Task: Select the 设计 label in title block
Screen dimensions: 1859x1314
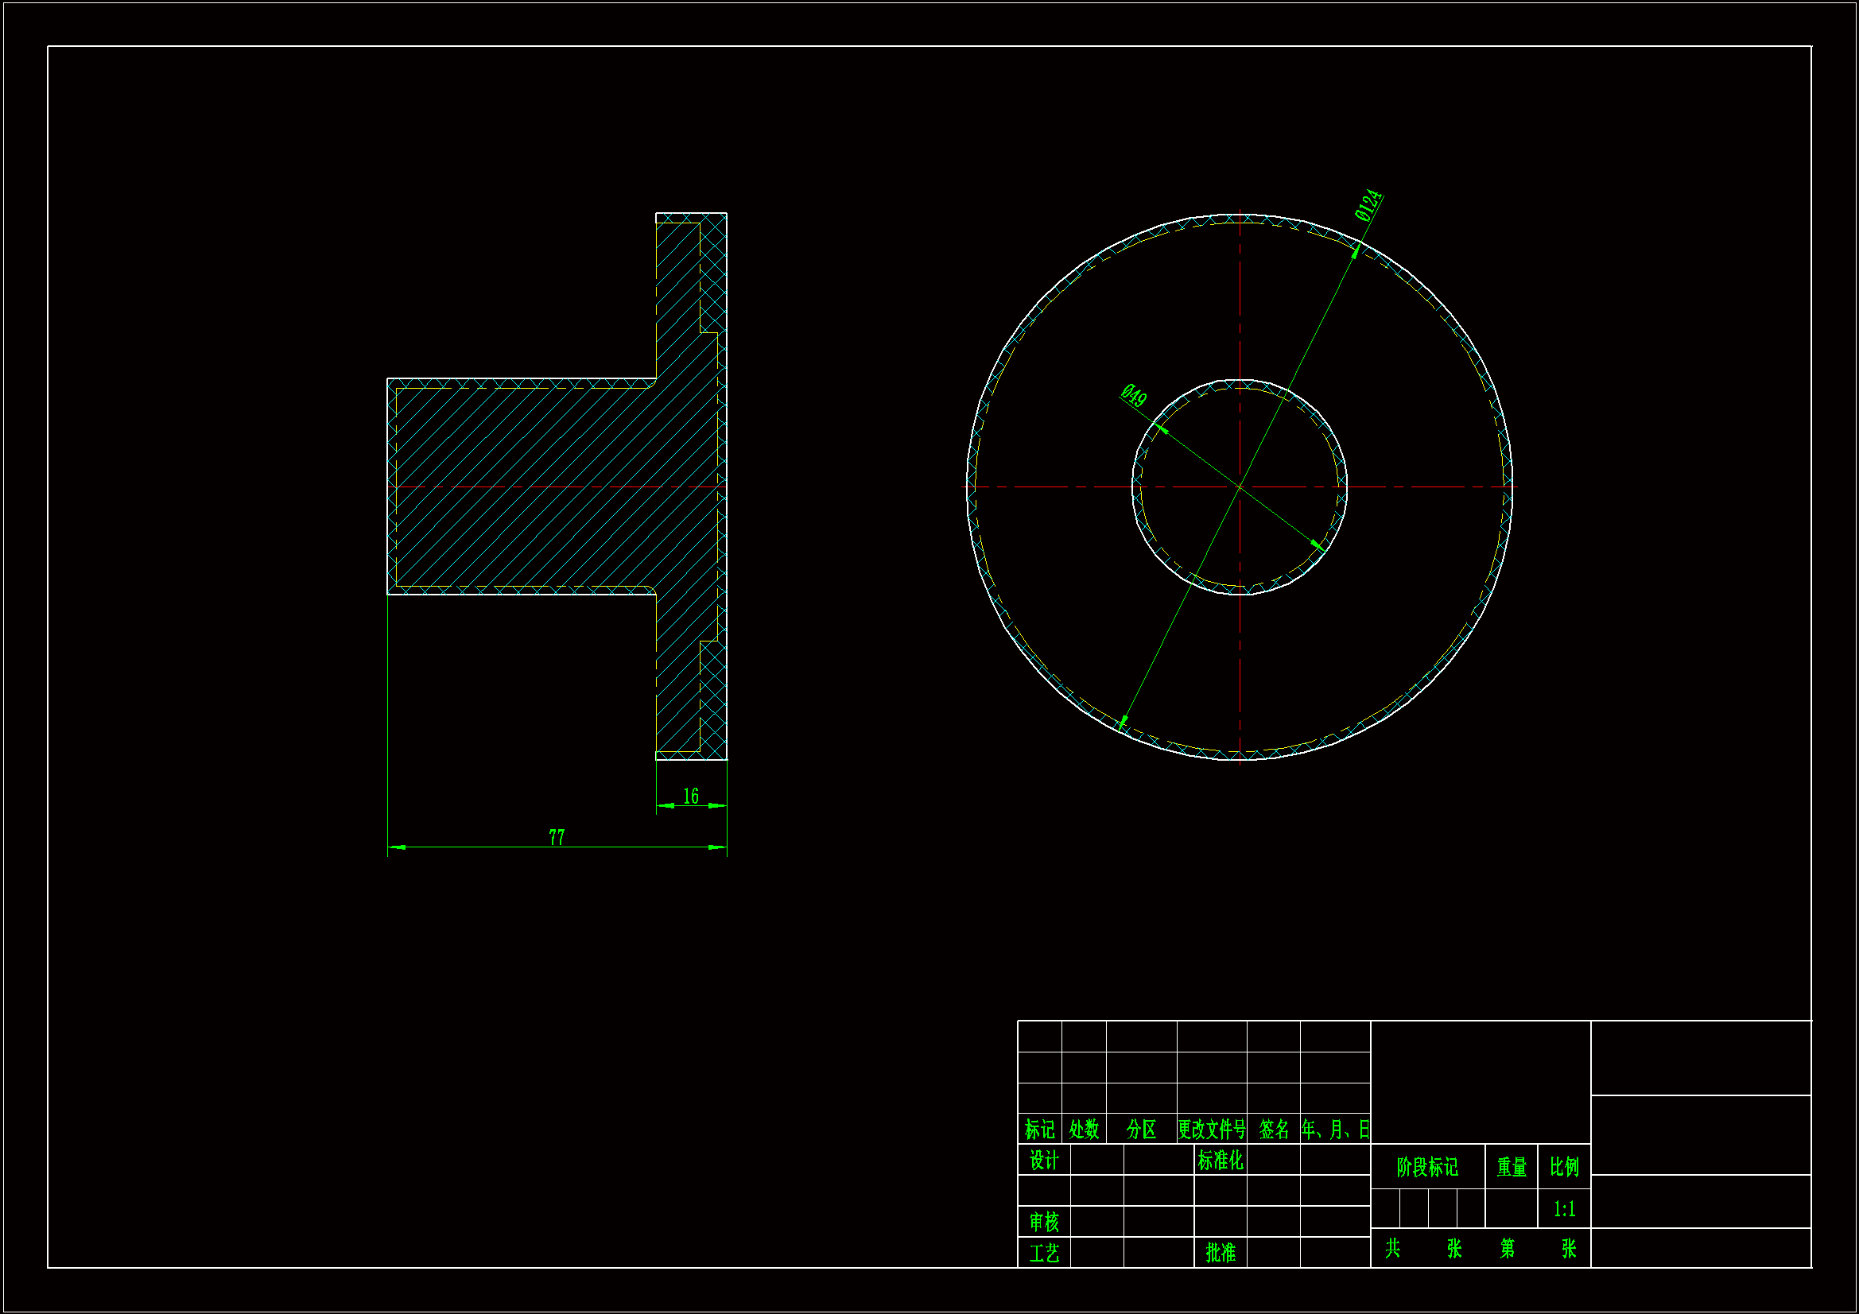Action: [1044, 1160]
